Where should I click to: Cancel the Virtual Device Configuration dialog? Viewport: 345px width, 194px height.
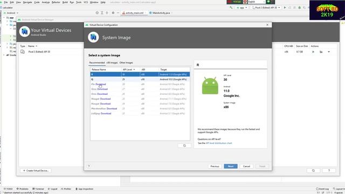coord(246,167)
